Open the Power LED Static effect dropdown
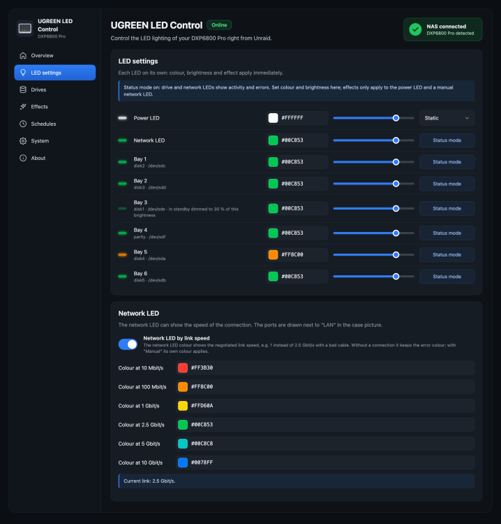Image resolution: width=501 pixels, height=524 pixels. [447, 118]
